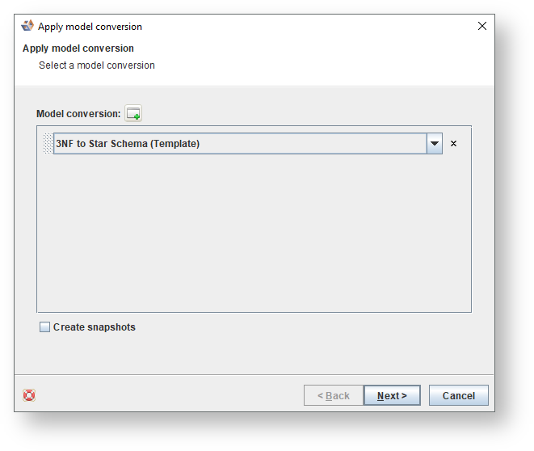Click the window title text in title bar
This screenshot has height=451, width=534.
tap(90, 27)
